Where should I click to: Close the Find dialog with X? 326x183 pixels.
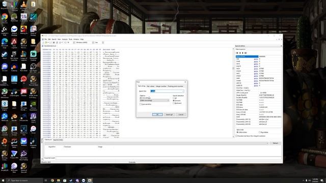coord(185,82)
